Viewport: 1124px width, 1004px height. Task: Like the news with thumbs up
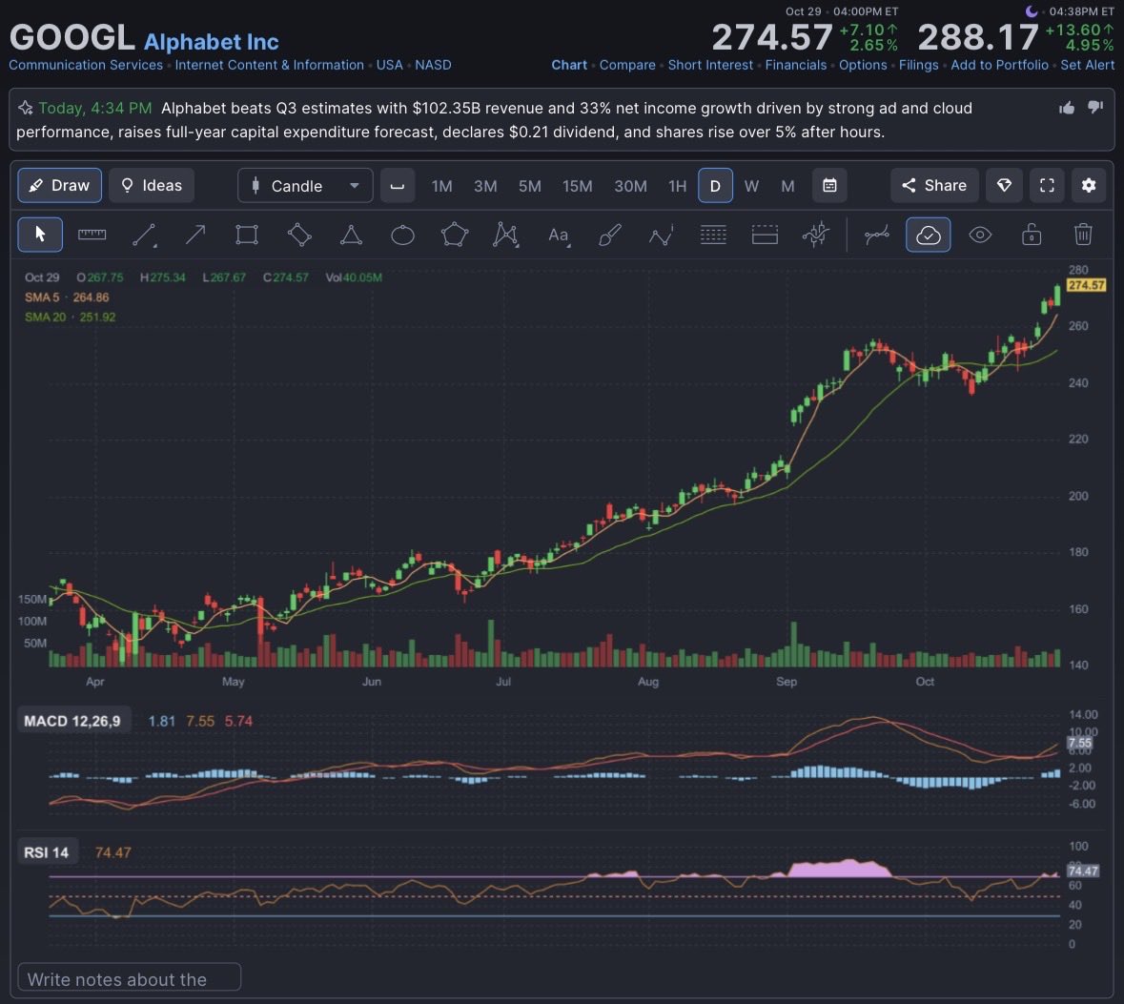click(x=1067, y=108)
